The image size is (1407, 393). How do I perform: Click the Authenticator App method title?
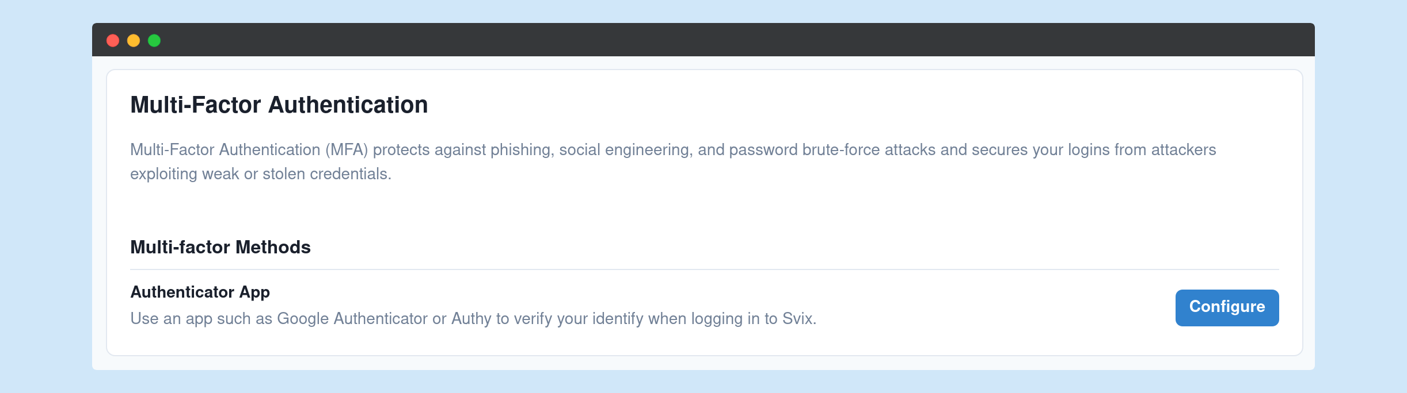click(200, 292)
